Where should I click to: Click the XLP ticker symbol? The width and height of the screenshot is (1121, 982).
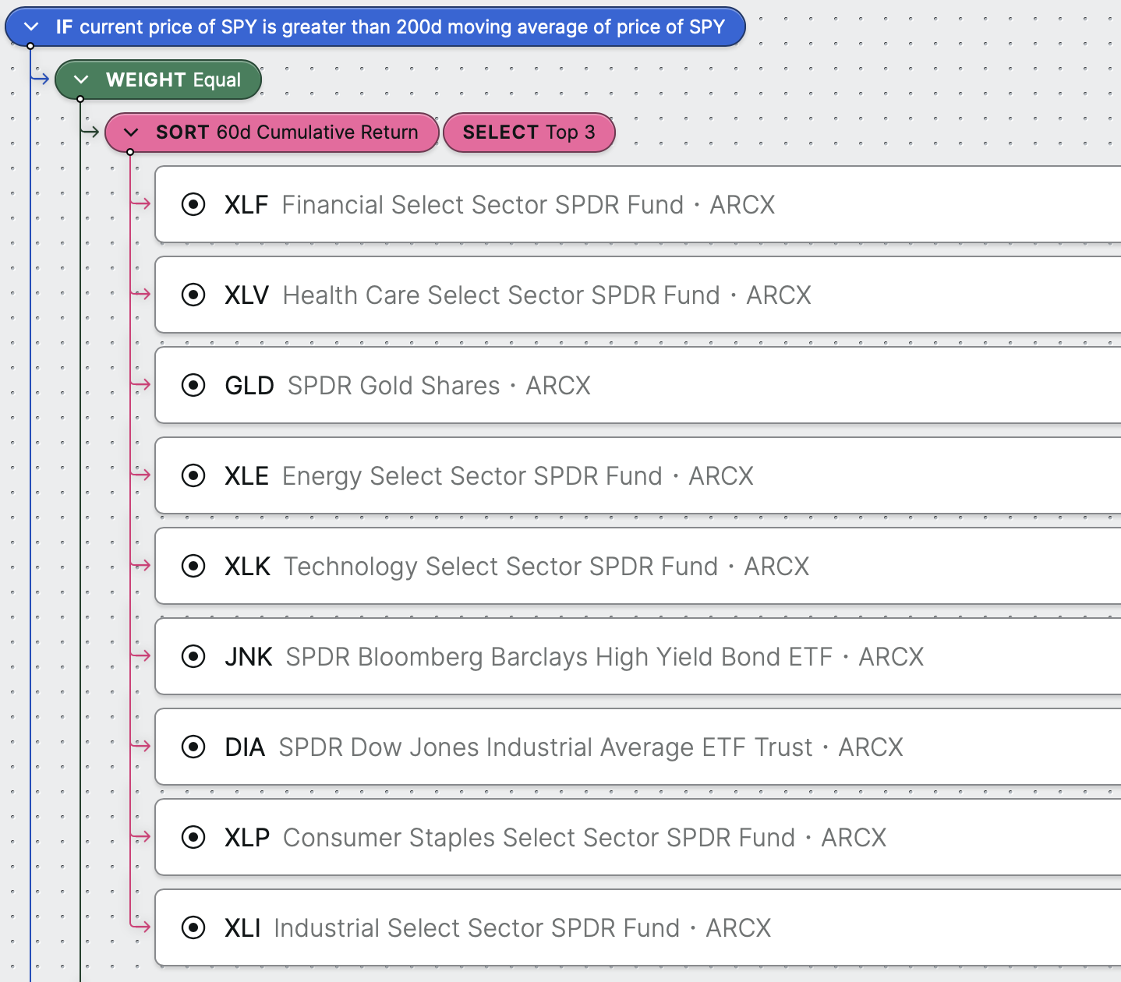(x=247, y=838)
